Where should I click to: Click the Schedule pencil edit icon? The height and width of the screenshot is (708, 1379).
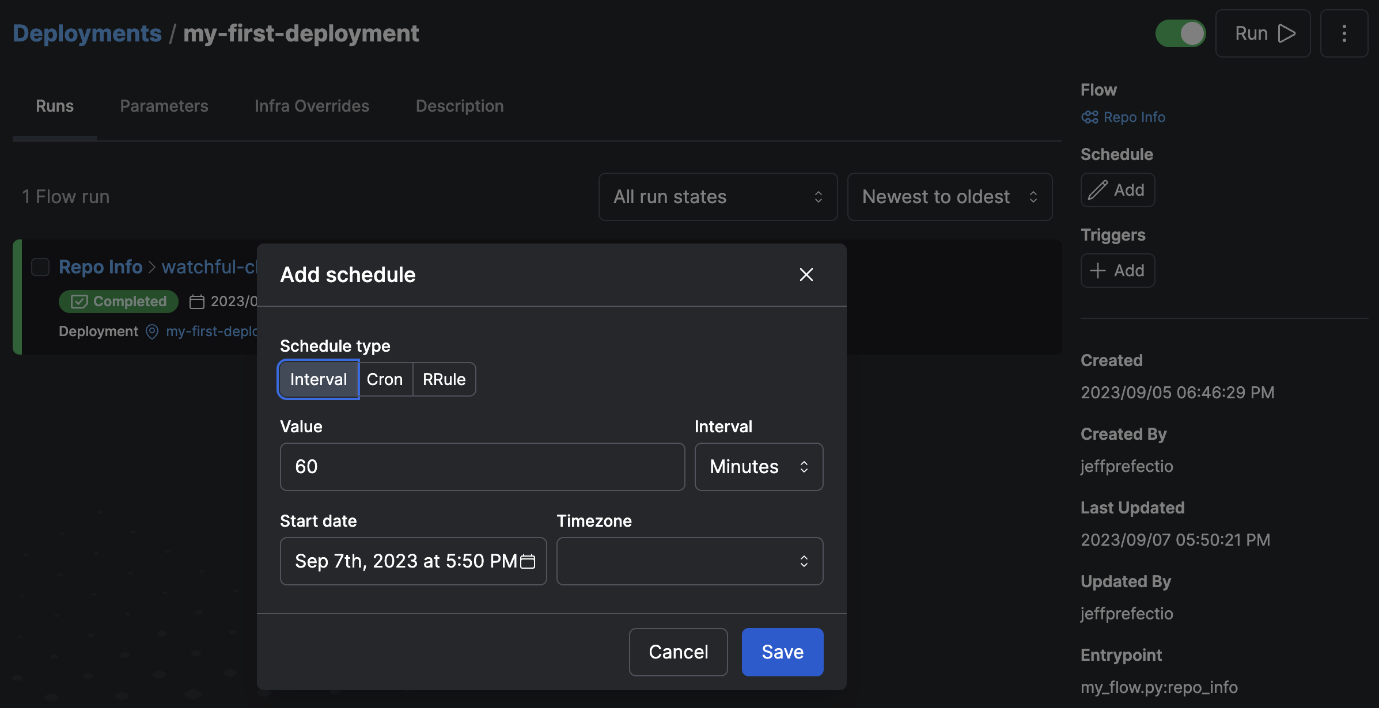[1097, 189]
